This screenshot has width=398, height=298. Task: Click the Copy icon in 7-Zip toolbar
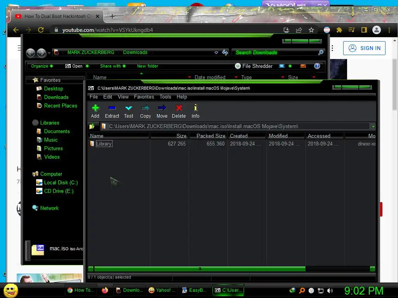click(x=145, y=108)
